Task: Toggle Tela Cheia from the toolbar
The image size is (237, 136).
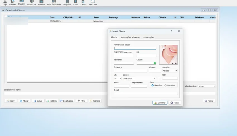Action: click(x=93, y=3)
